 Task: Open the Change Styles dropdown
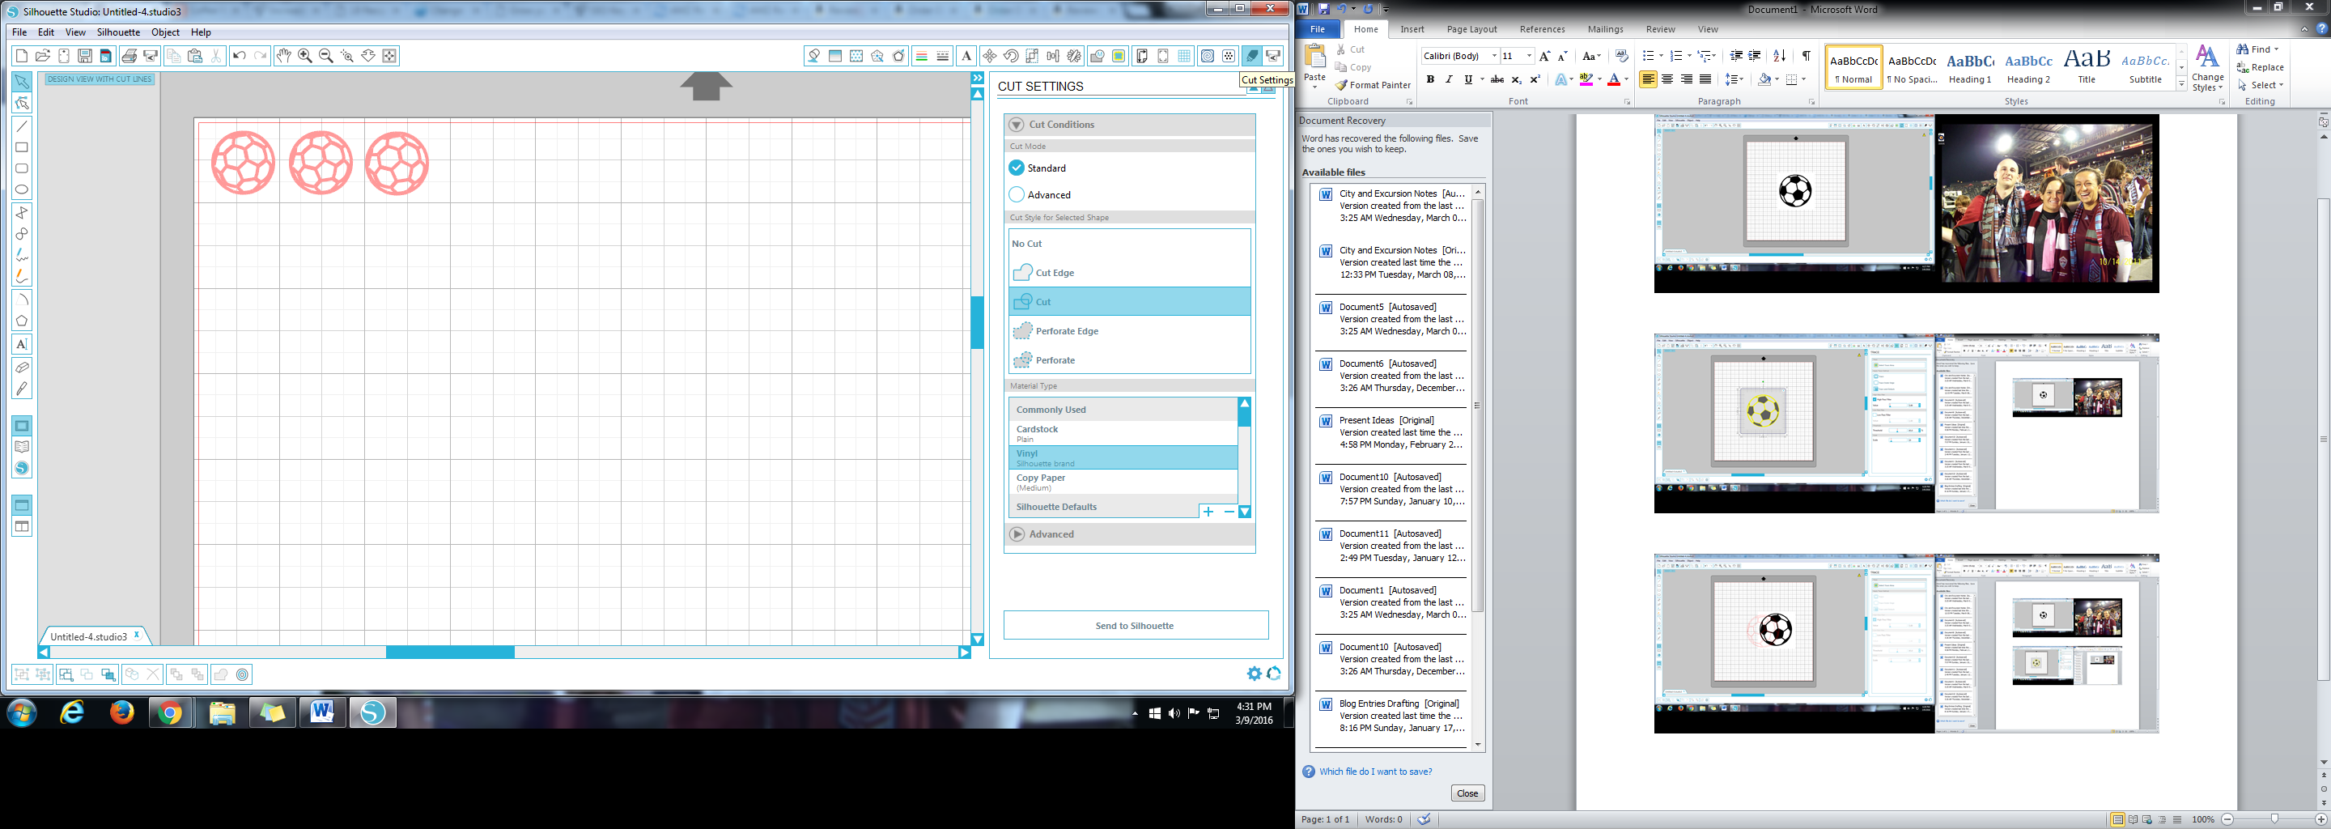pos(2207,69)
